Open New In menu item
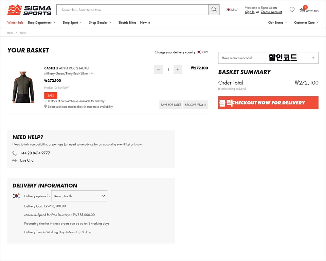The height and width of the screenshot is (261, 326). pyautogui.click(x=145, y=22)
